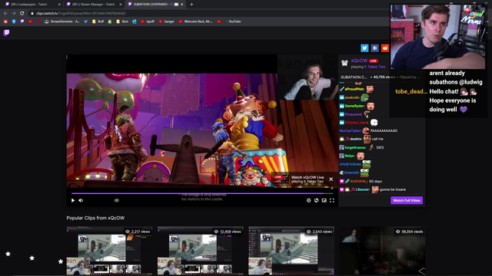Share the clip on Facebook
This screenshot has width=492, height=276.
click(374, 48)
